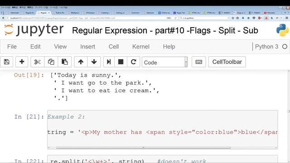Screen dimensions: 290x163
Task: Run the cell and select the next one
Action: 109,62
